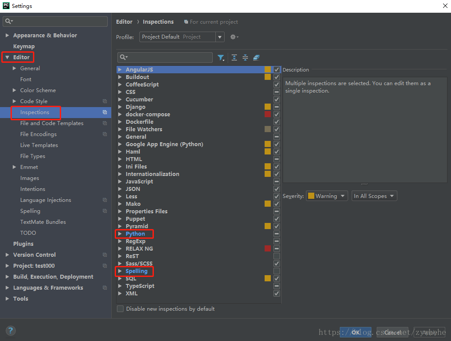Image resolution: width=451 pixels, height=341 pixels.
Task: Click the Editor breadcrumb link
Action: (124, 22)
